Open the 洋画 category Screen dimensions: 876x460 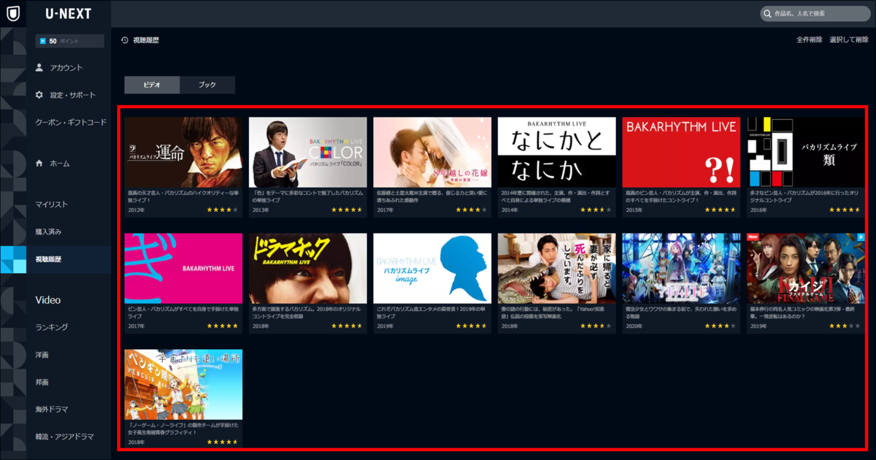(42, 355)
